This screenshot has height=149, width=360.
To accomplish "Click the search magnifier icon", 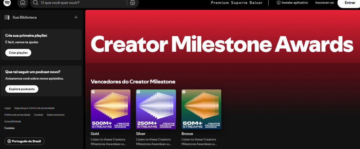I will [35, 3].
